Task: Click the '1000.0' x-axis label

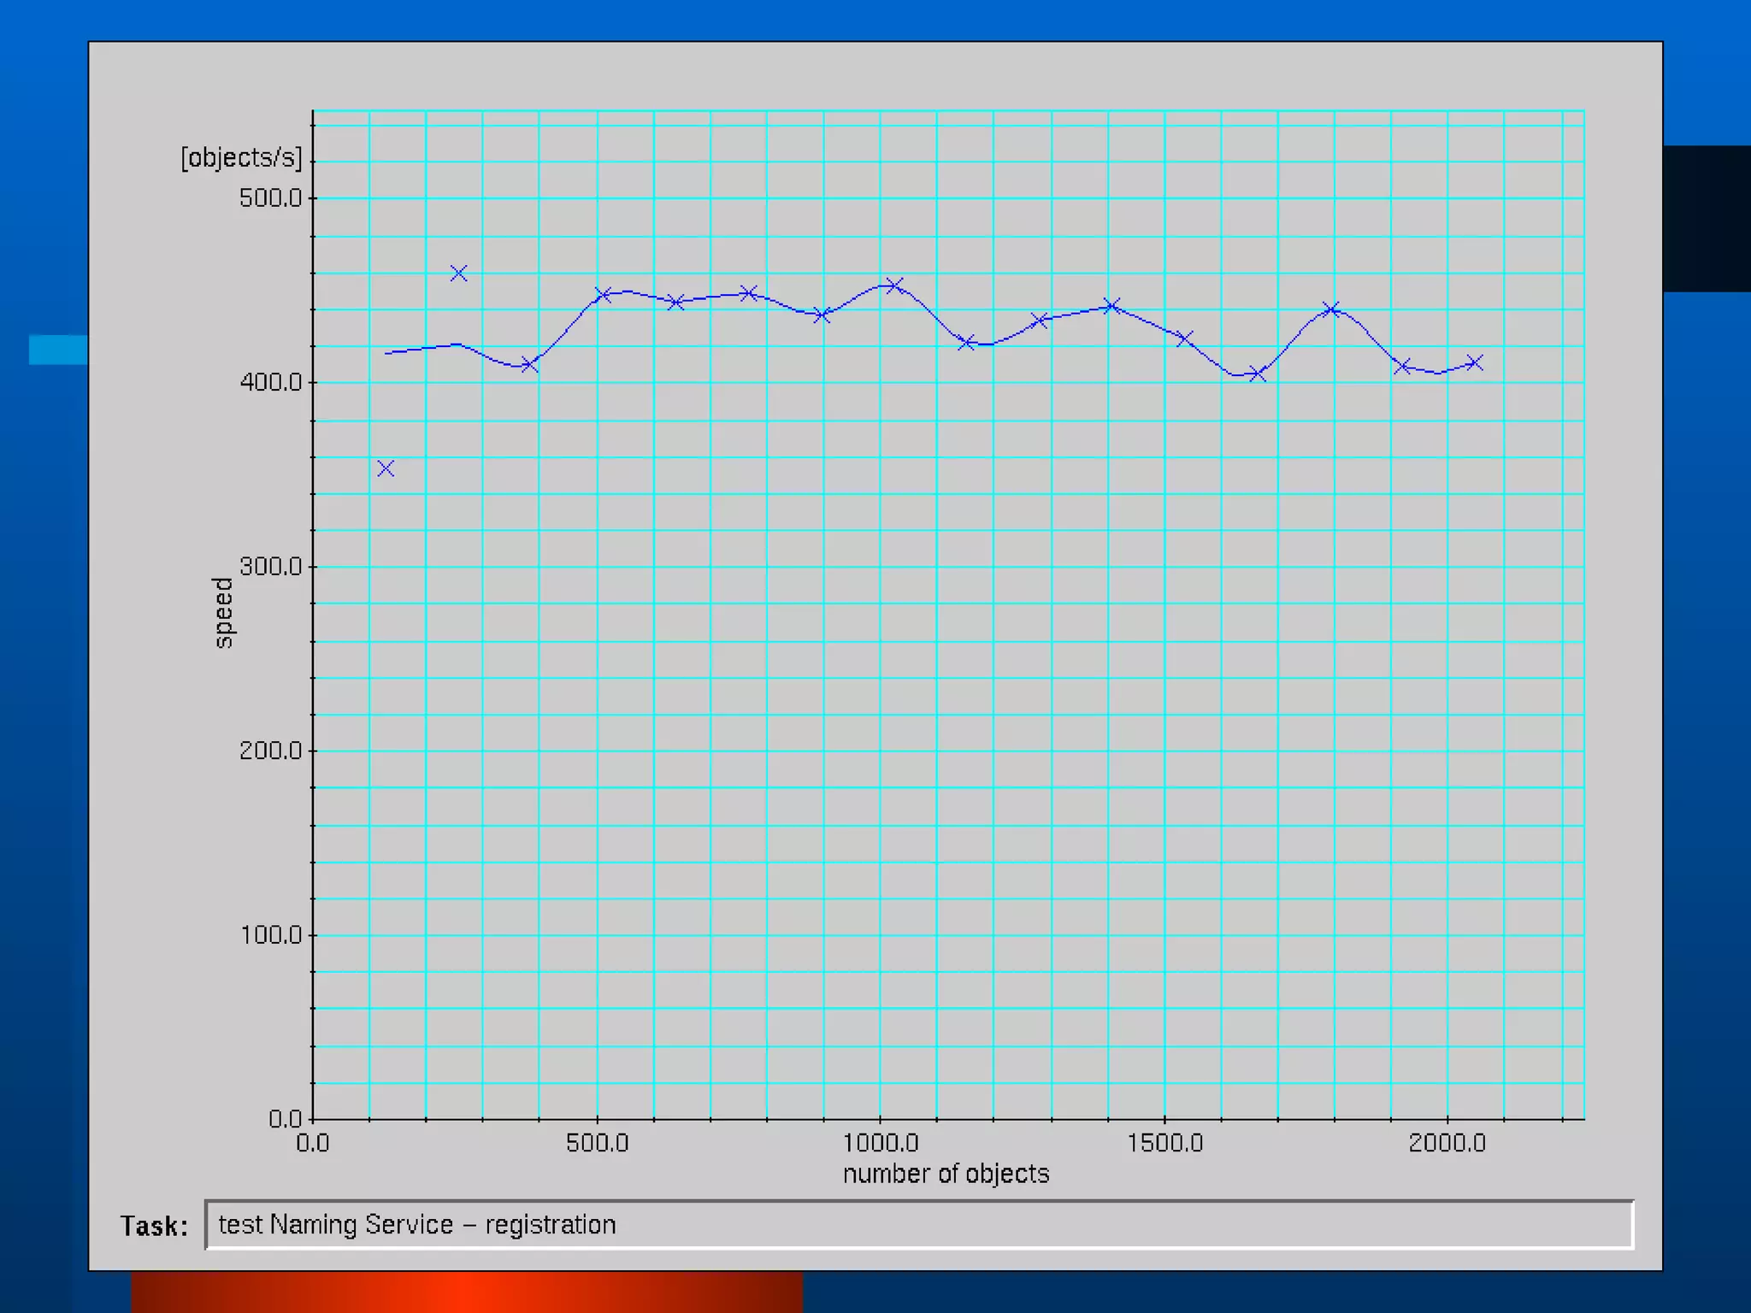Action: 880,1143
